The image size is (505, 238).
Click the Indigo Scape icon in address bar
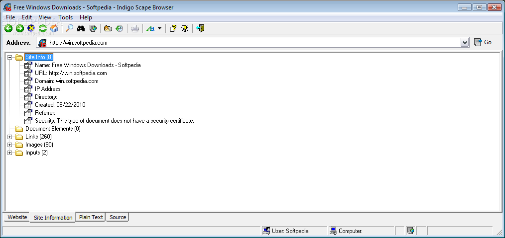click(42, 42)
